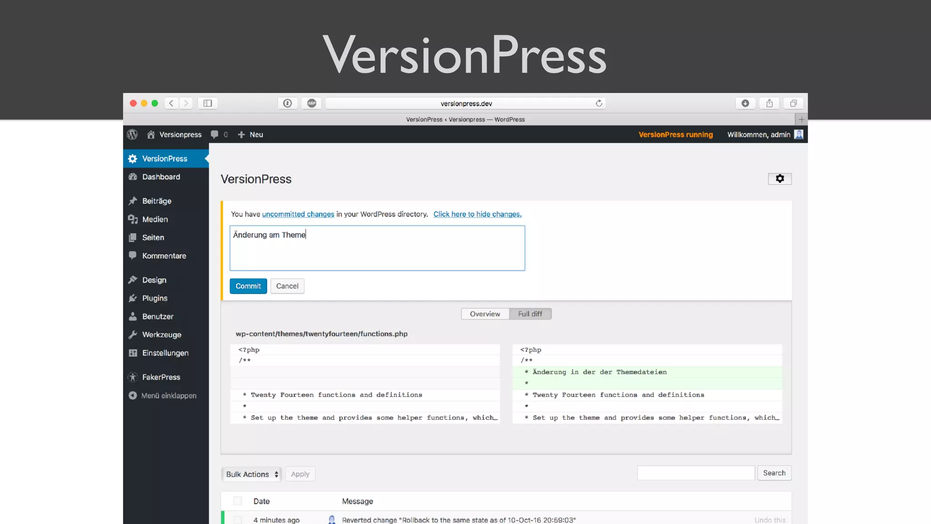Open VersionPress settings gear button

point(780,179)
